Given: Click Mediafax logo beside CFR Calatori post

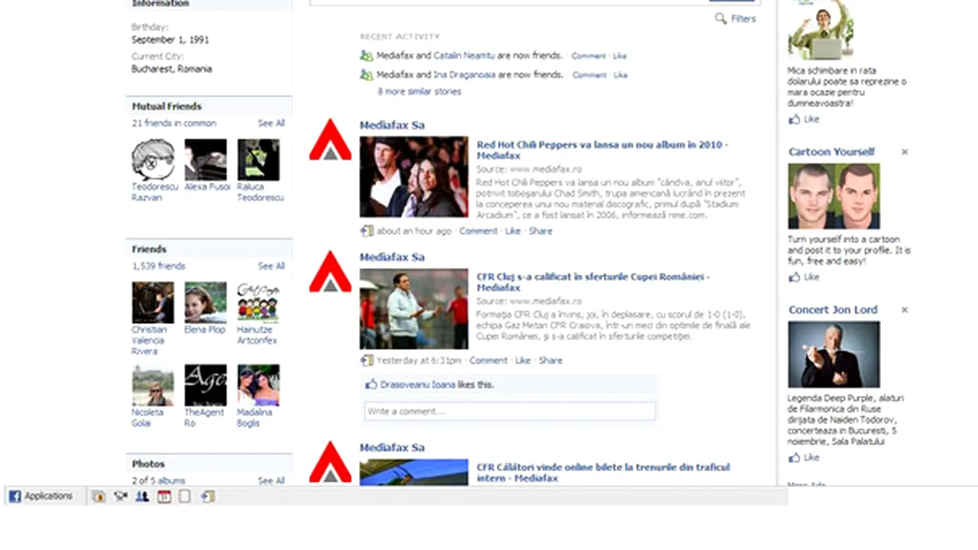Looking at the screenshot, I should (330, 461).
